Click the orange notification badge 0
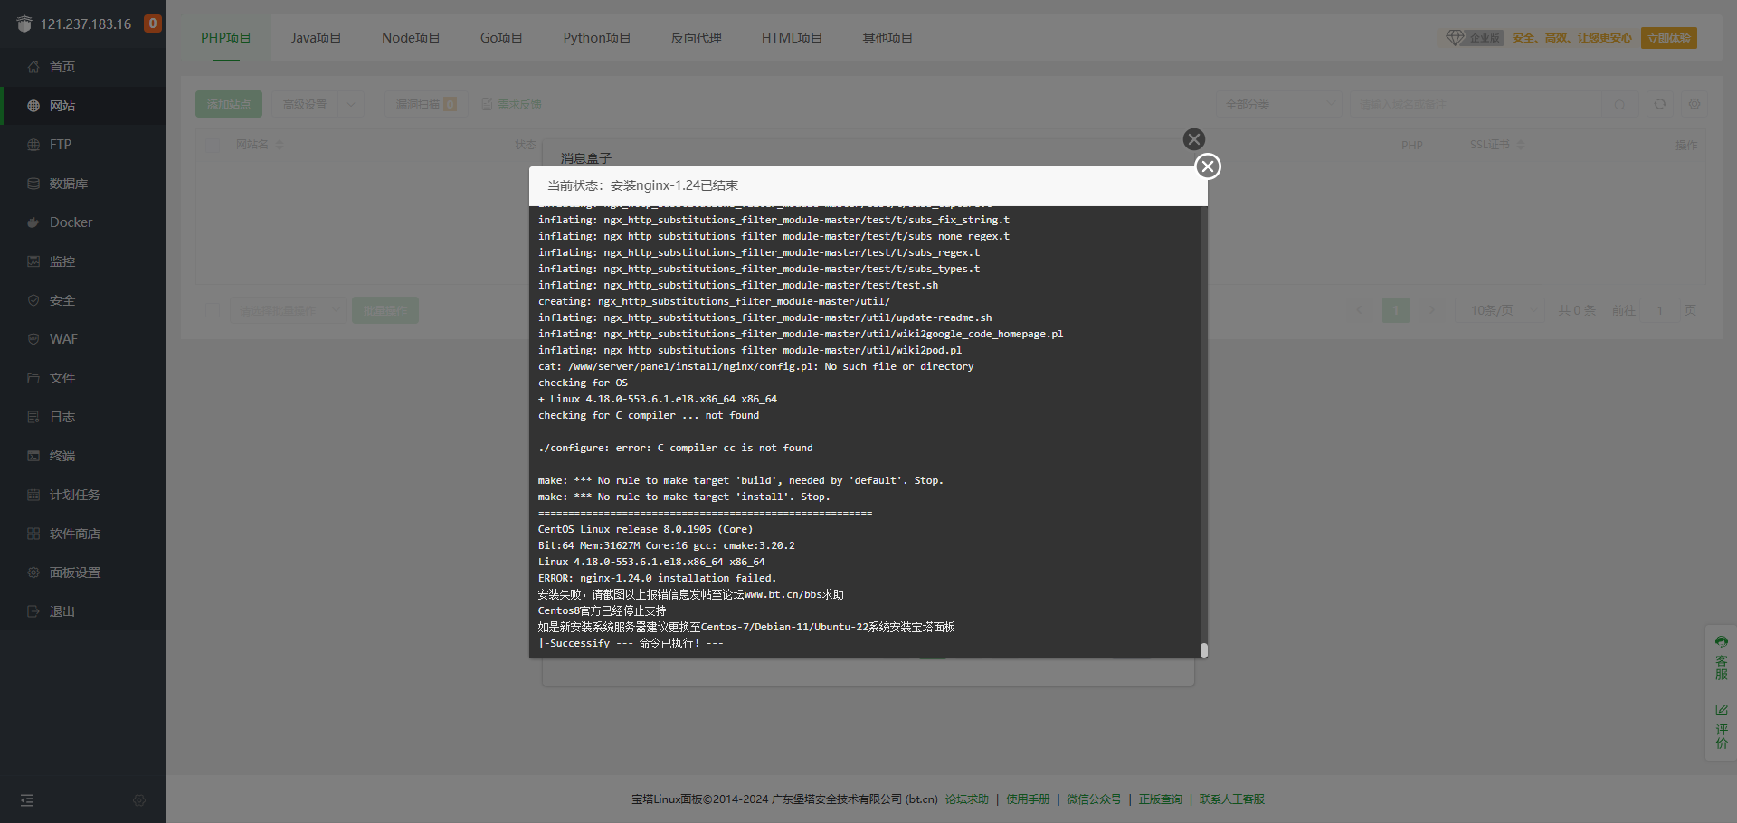Viewport: 1737px width, 823px height. pos(153,24)
